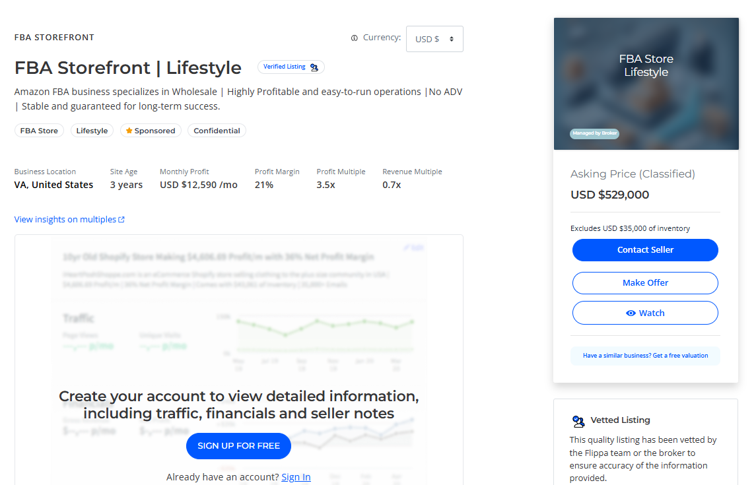Click the 0.7x revenue multiple value
Viewport: 756px width, 485px height.
pyautogui.click(x=392, y=185)
